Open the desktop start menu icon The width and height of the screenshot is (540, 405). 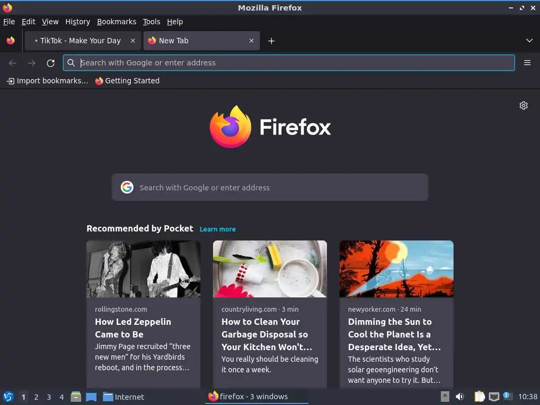(x=8, y=397)
